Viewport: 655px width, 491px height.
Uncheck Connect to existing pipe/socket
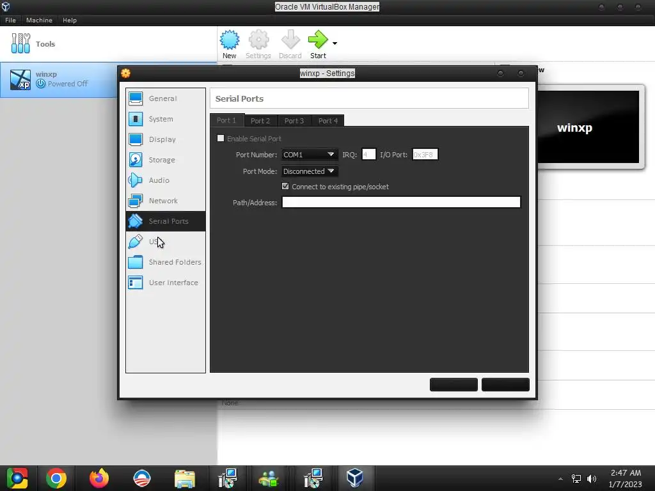285,186
